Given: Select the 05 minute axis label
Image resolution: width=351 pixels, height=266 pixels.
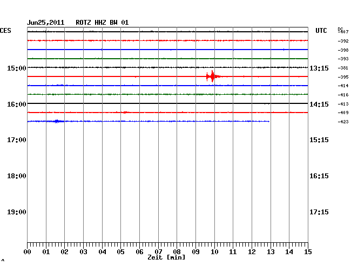Looking at the screenshot, I should point(120,252).
